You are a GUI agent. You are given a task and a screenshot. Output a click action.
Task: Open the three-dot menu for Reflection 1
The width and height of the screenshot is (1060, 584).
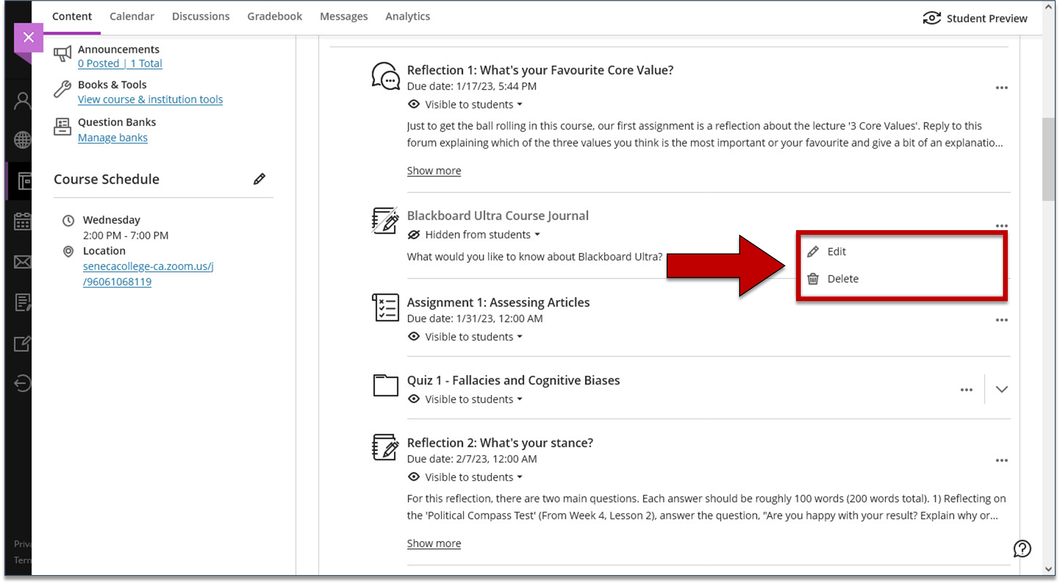click(1002, 87)
